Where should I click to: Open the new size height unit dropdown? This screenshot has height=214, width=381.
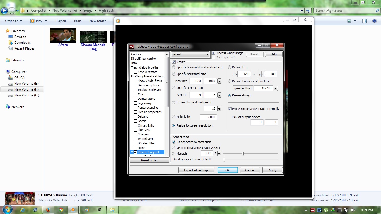point(219,81)
